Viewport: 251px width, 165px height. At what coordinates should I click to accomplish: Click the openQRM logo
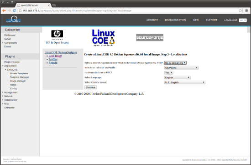(13, 19)
